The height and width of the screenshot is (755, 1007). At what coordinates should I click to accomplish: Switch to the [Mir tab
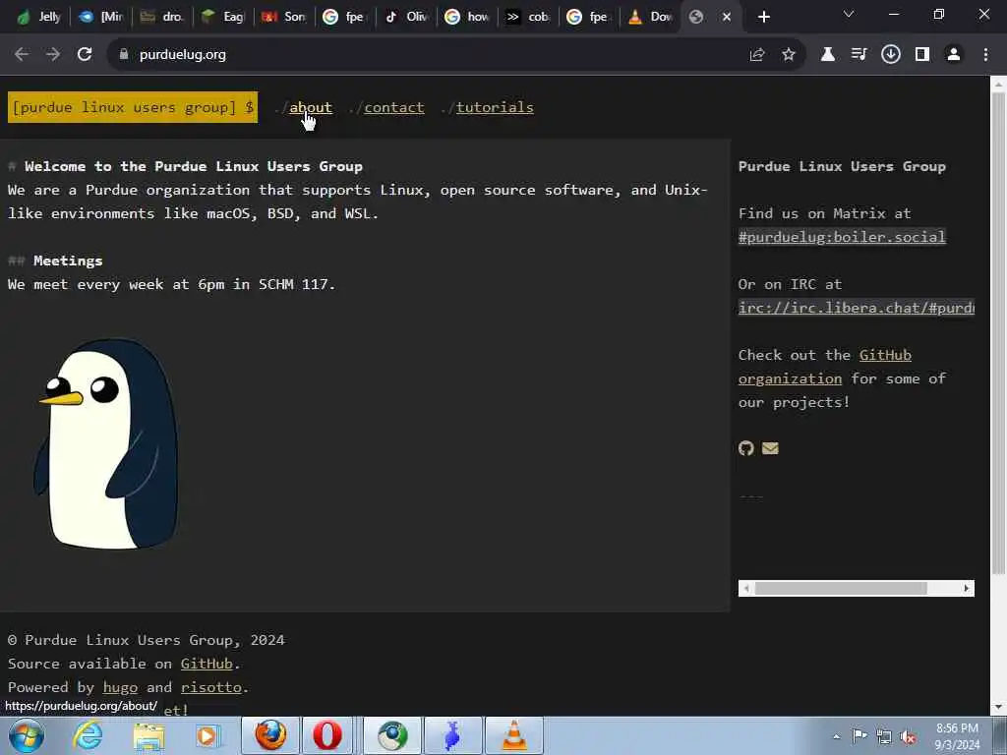101,17
